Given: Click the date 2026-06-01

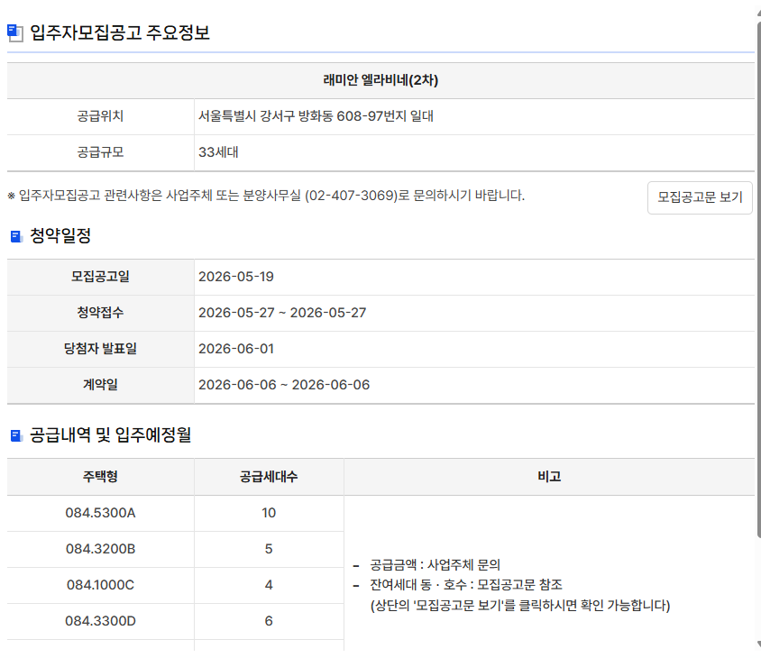Looking at the screenshot, I should pyautogui.click(x=236, y=349).
